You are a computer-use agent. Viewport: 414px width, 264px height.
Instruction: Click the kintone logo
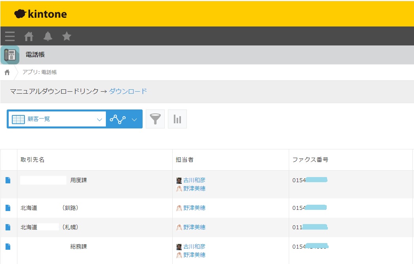point(40,14)
